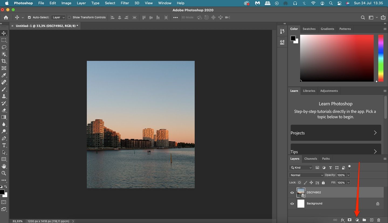The height and width of the screenshot is (223, 388).
Task: Lock transparent pixels on the layer
Action: [299, 183]
